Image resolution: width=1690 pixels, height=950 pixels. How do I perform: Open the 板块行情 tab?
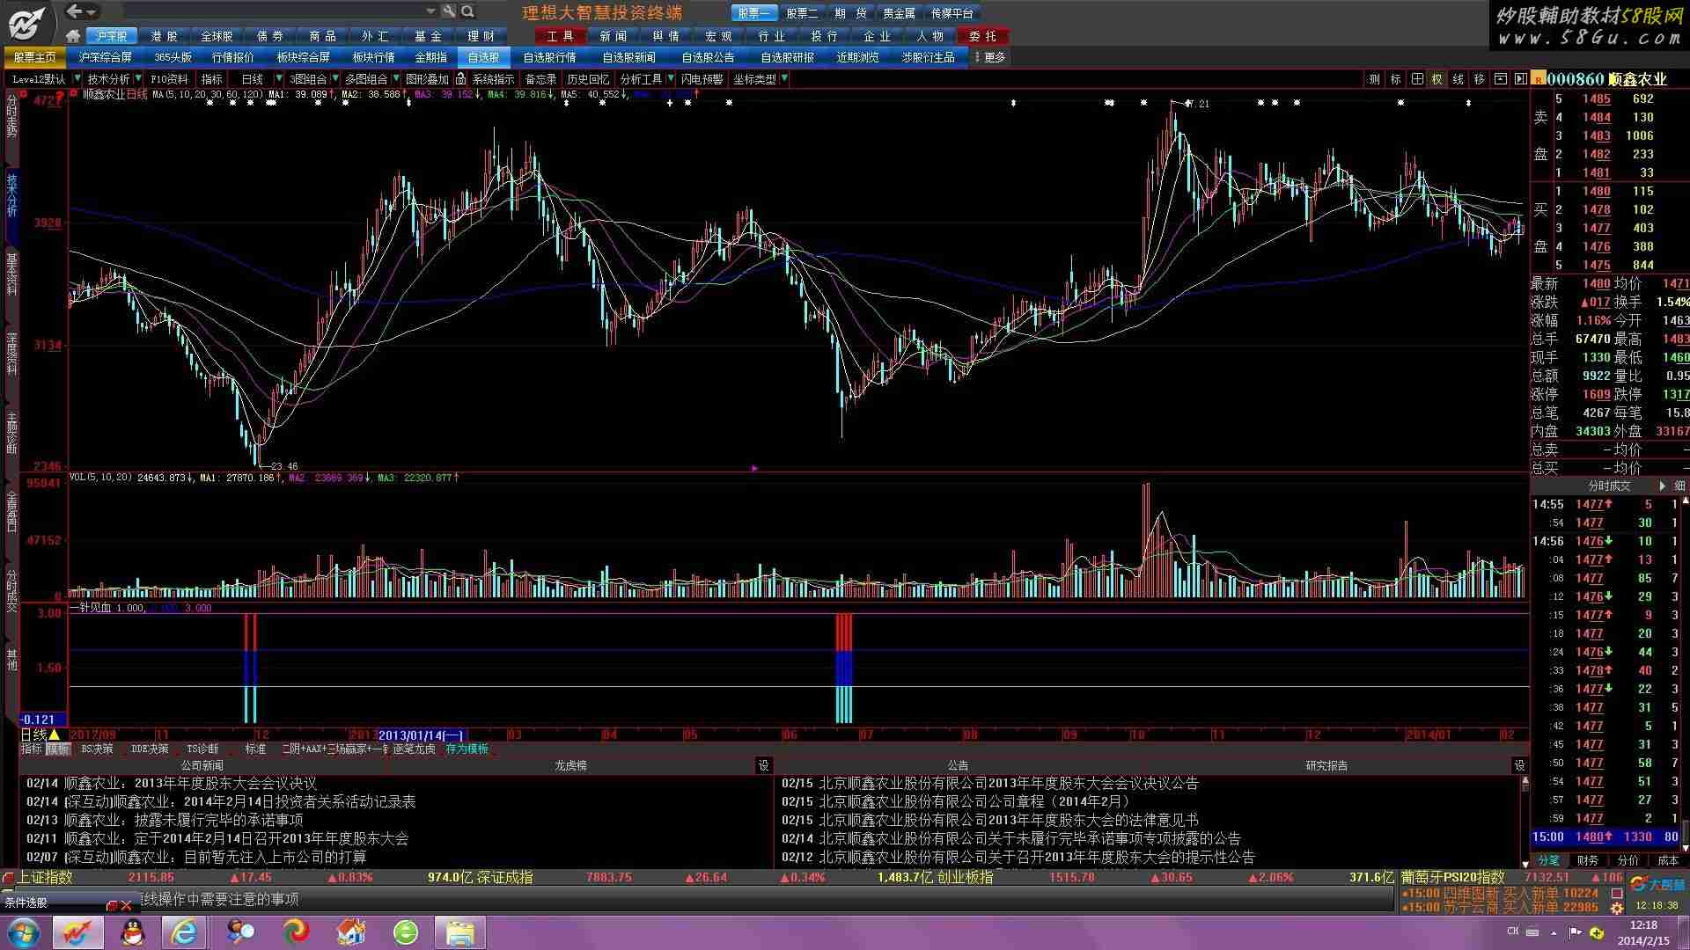374,57
